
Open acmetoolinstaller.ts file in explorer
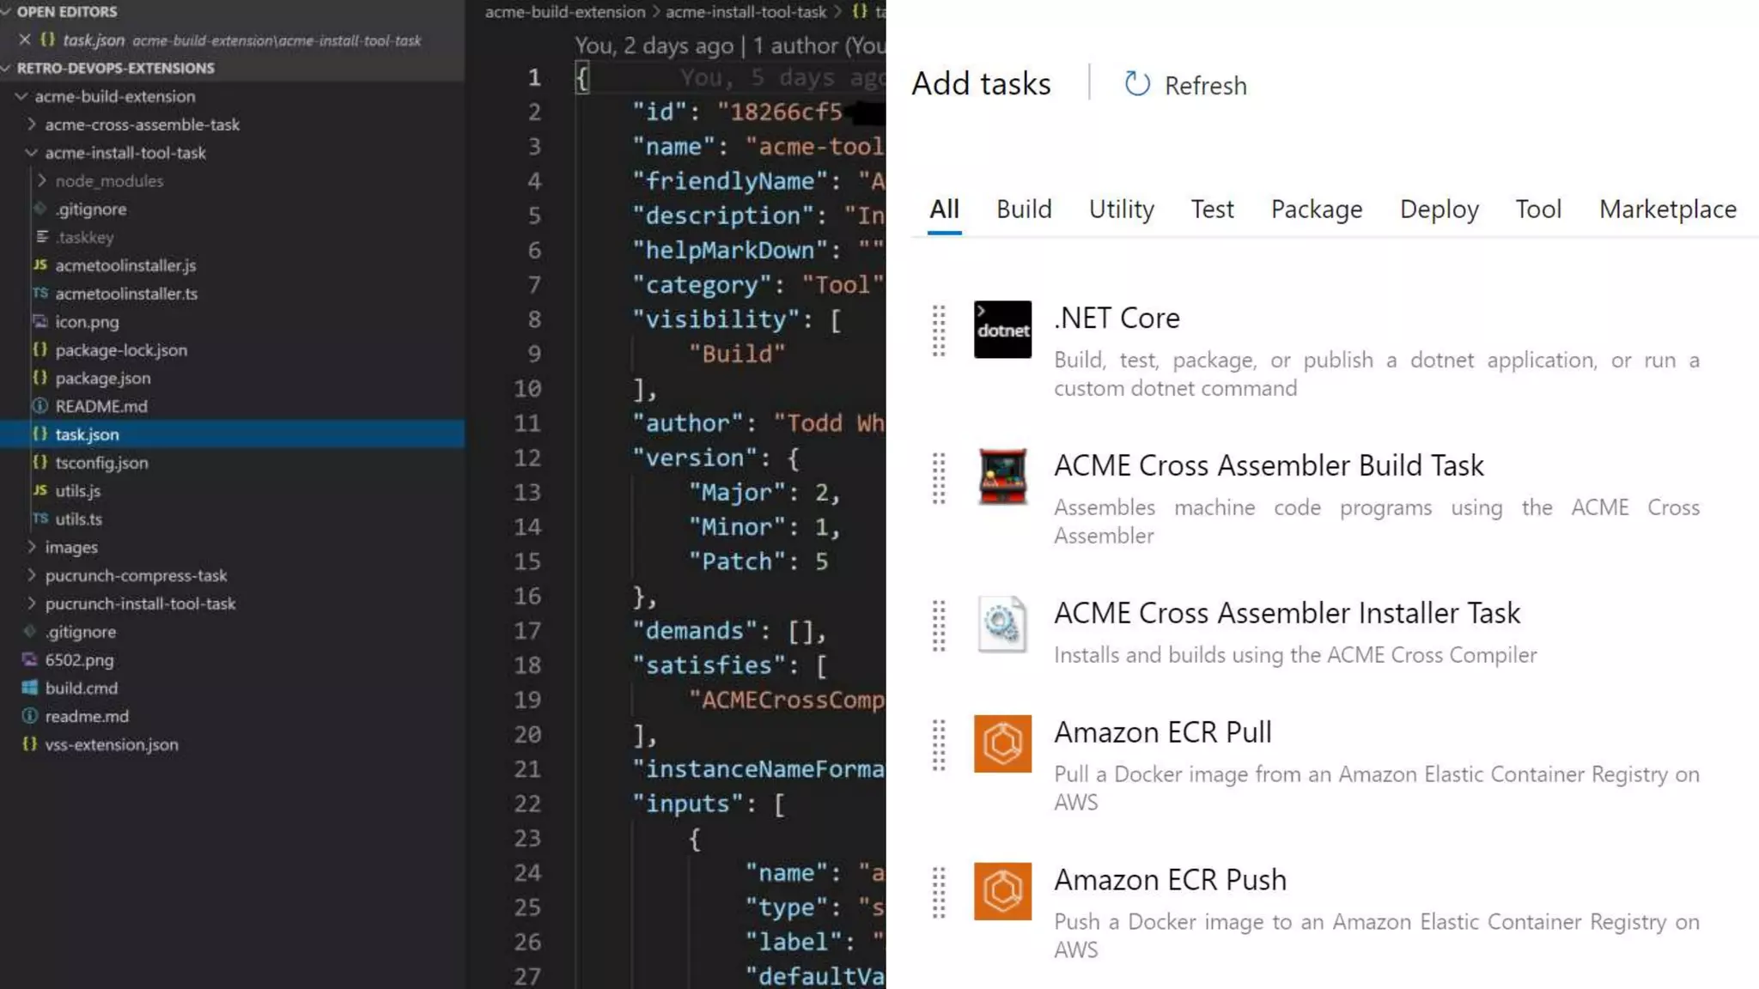pyautogui.click(x=126, y=294)
